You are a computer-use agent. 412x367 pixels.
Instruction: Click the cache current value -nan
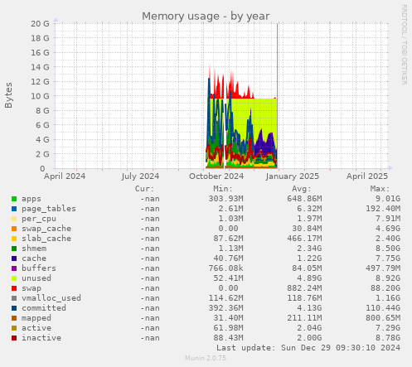click(150, 258)
